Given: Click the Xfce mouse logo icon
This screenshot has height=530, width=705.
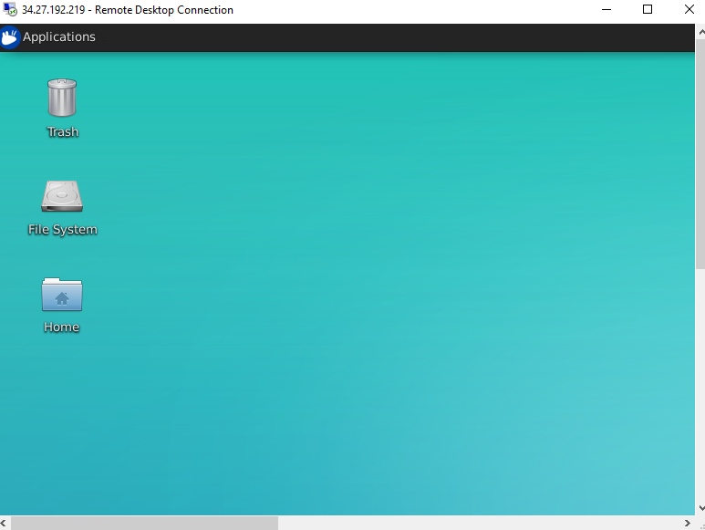Looking at the screenshot, I should (x=10, y=36).
